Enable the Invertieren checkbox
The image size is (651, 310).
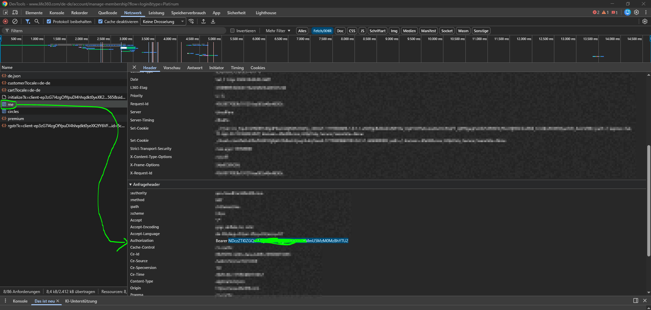point(232,31)
